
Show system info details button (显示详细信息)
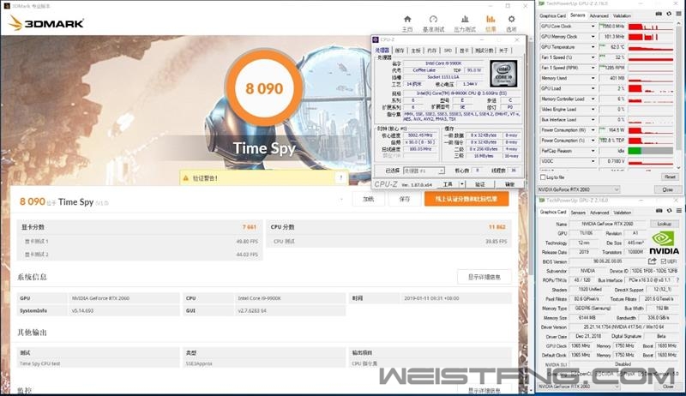(x=484, y=277)
